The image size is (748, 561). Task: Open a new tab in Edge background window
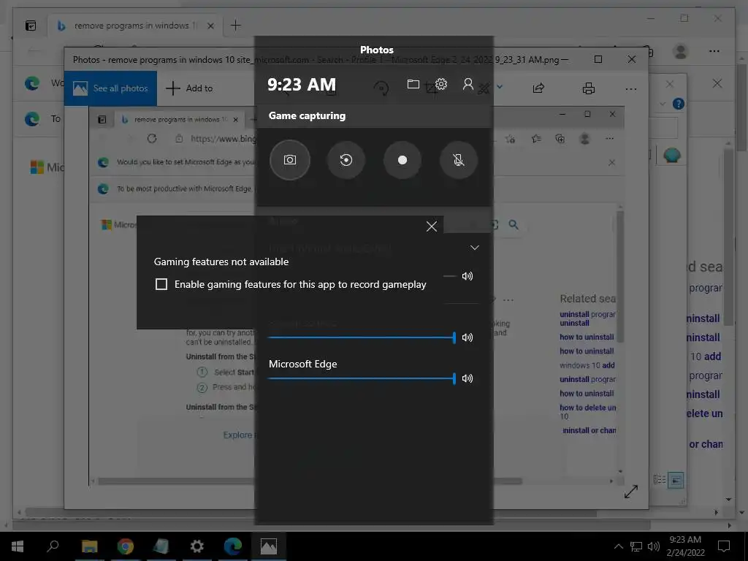coord(236,26)
